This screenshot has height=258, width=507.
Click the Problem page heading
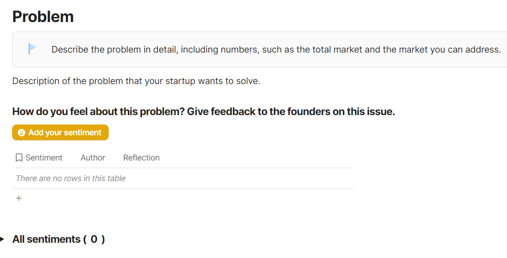[43, 17]
